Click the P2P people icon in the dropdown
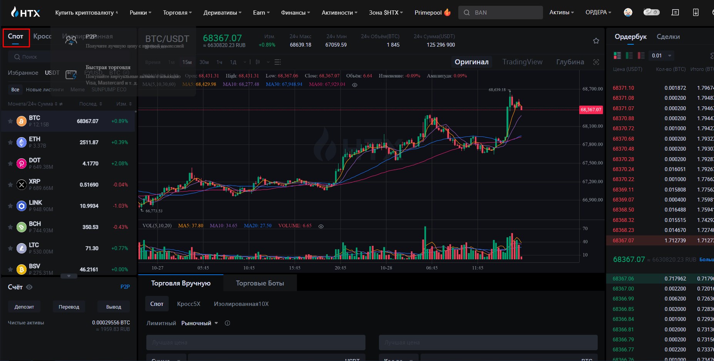714x361 pixels. pyautogui.click(x=71, y=40)
